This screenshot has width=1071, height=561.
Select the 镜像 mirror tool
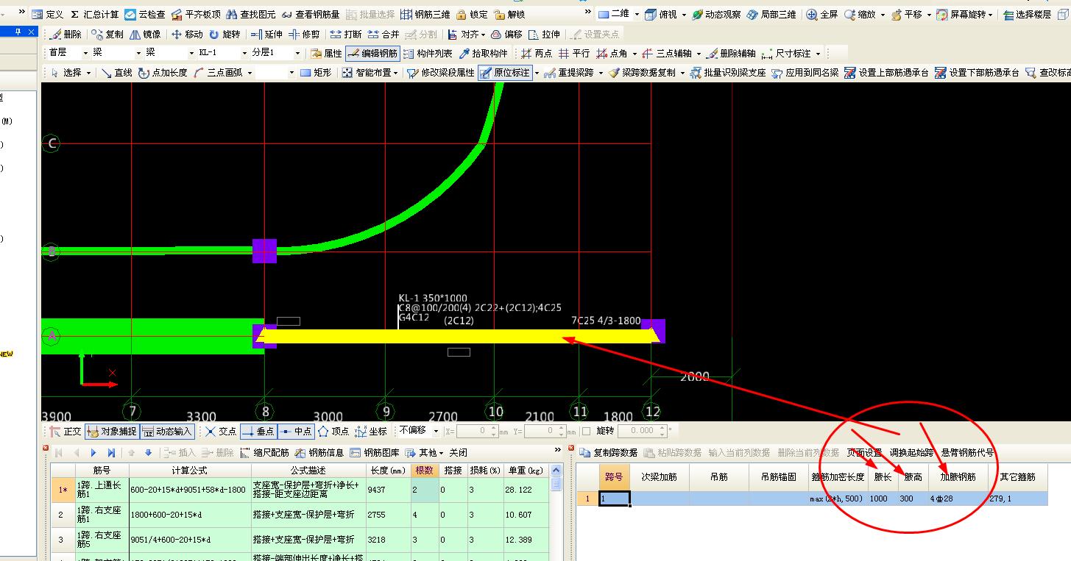coord(145,34)
